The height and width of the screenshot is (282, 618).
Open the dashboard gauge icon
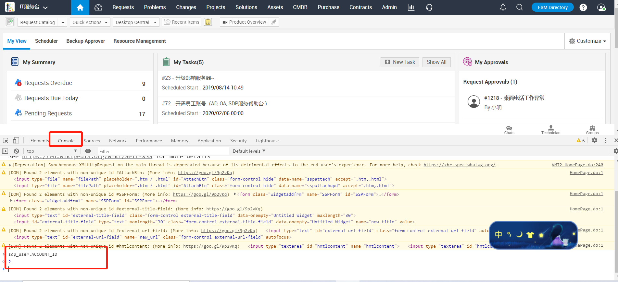coord(98,7)
